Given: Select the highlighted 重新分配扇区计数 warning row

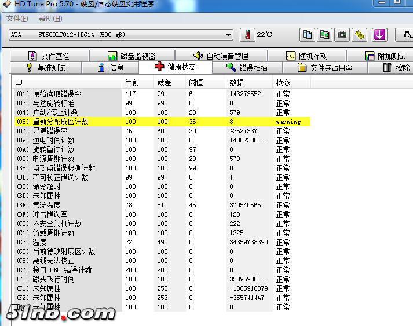Looking at the screenshot, I should point(162,122).
